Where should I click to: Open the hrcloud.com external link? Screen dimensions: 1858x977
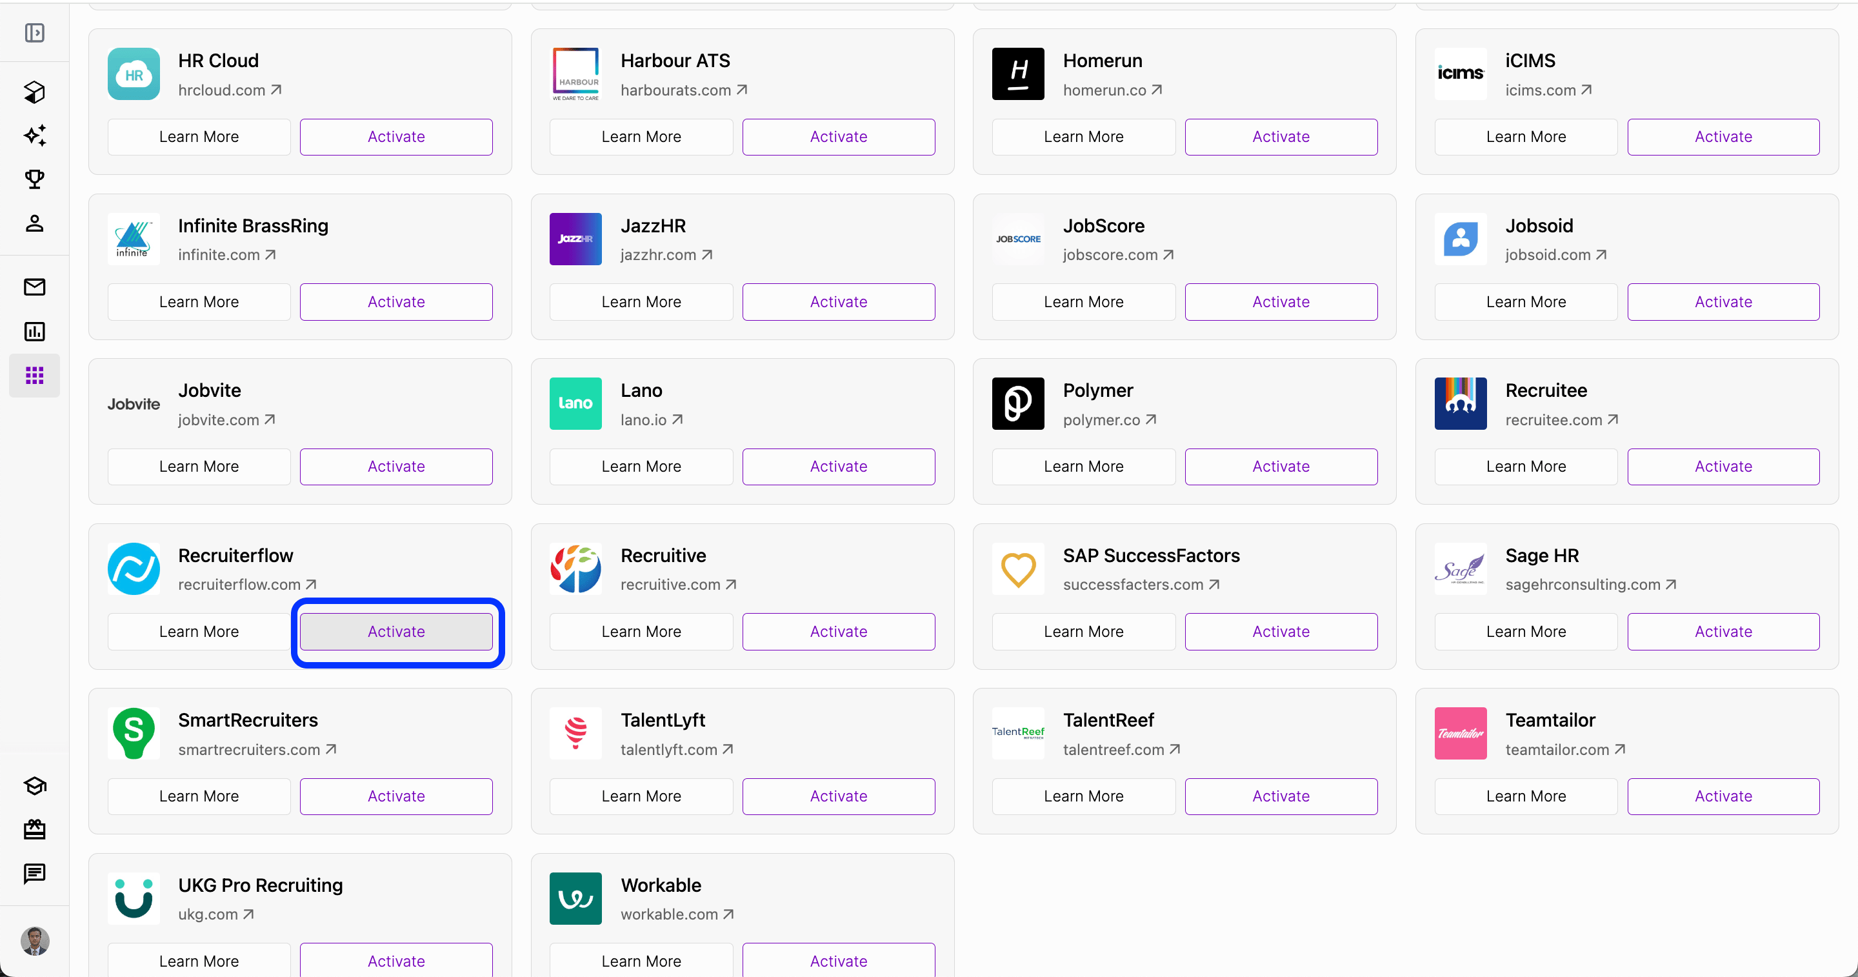230,90
